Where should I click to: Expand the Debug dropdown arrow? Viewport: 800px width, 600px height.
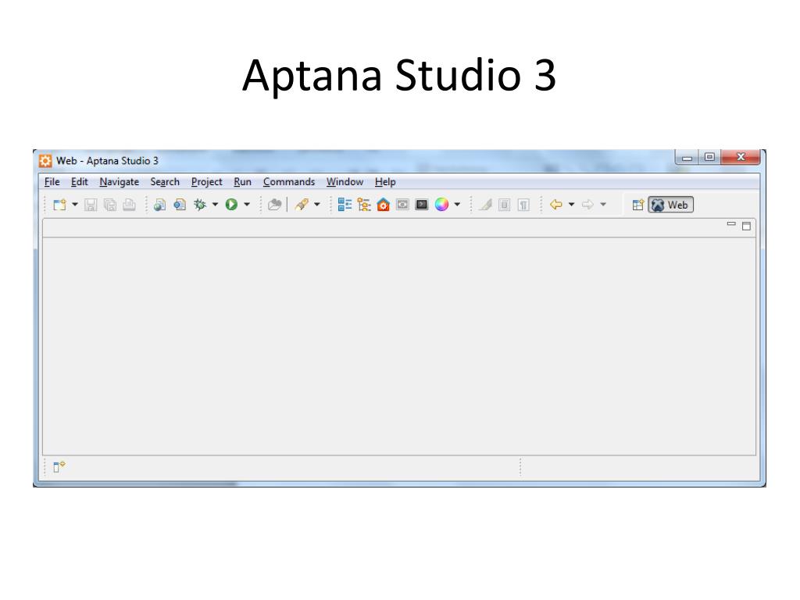216,205
